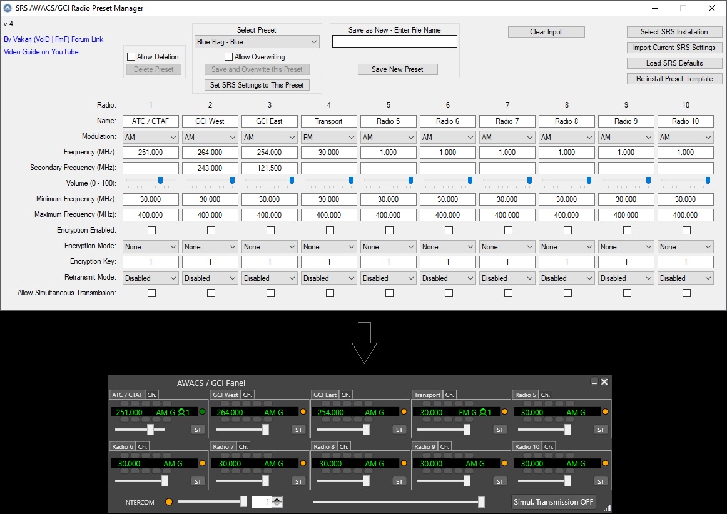The image size is (727, 514).
Task: Select the GCI West radio orange indicator
Action: pyautogui.click(x=303, y=412)
